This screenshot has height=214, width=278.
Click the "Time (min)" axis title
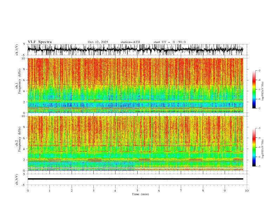tap(140, 194)
